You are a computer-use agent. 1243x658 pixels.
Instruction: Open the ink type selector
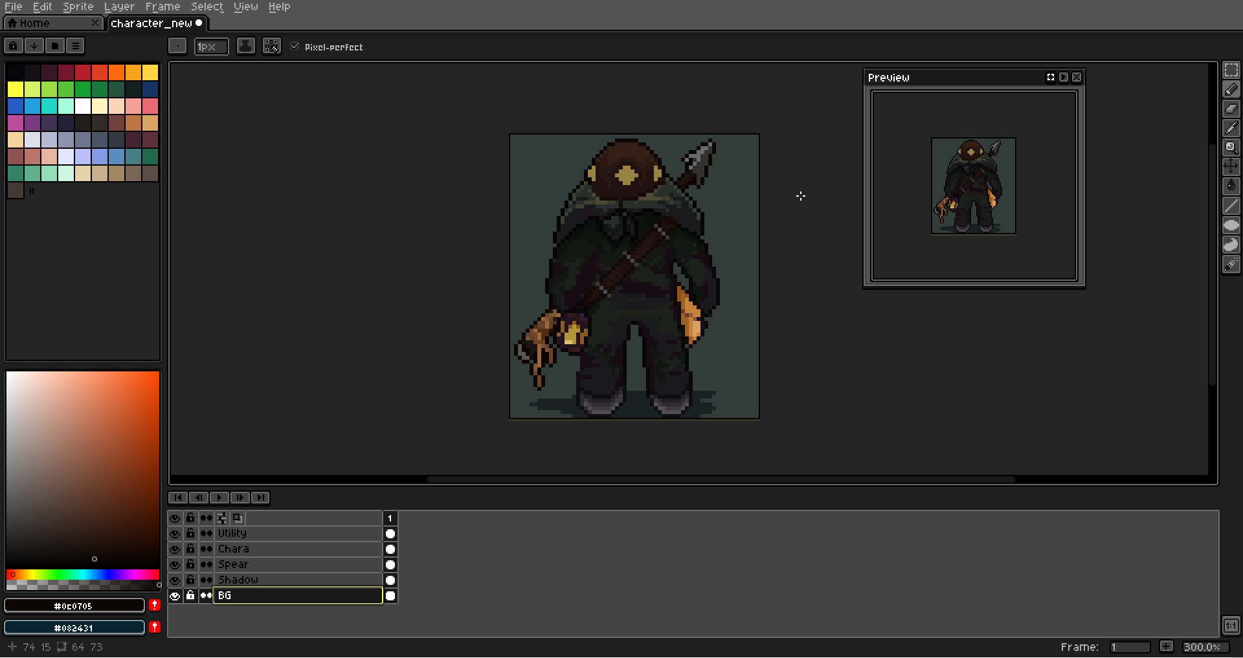point(245,46)
